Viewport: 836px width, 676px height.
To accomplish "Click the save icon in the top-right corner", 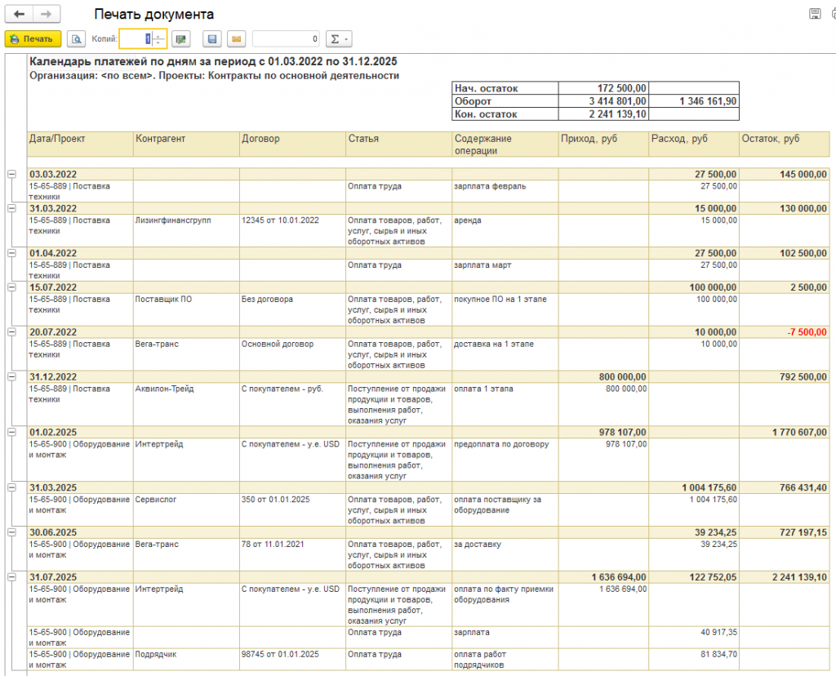I will (814, 14).
